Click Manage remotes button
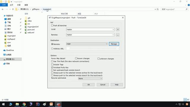 114,44
